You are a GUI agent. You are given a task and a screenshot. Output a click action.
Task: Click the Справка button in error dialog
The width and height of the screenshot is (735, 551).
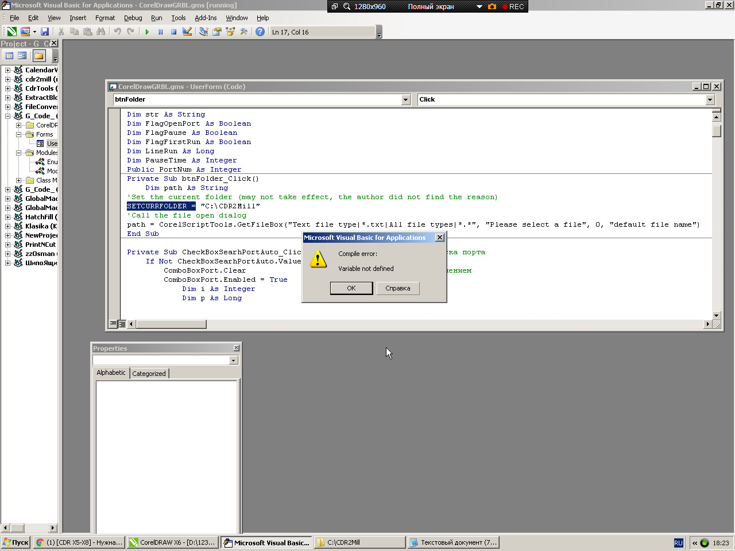coord(398,288)
